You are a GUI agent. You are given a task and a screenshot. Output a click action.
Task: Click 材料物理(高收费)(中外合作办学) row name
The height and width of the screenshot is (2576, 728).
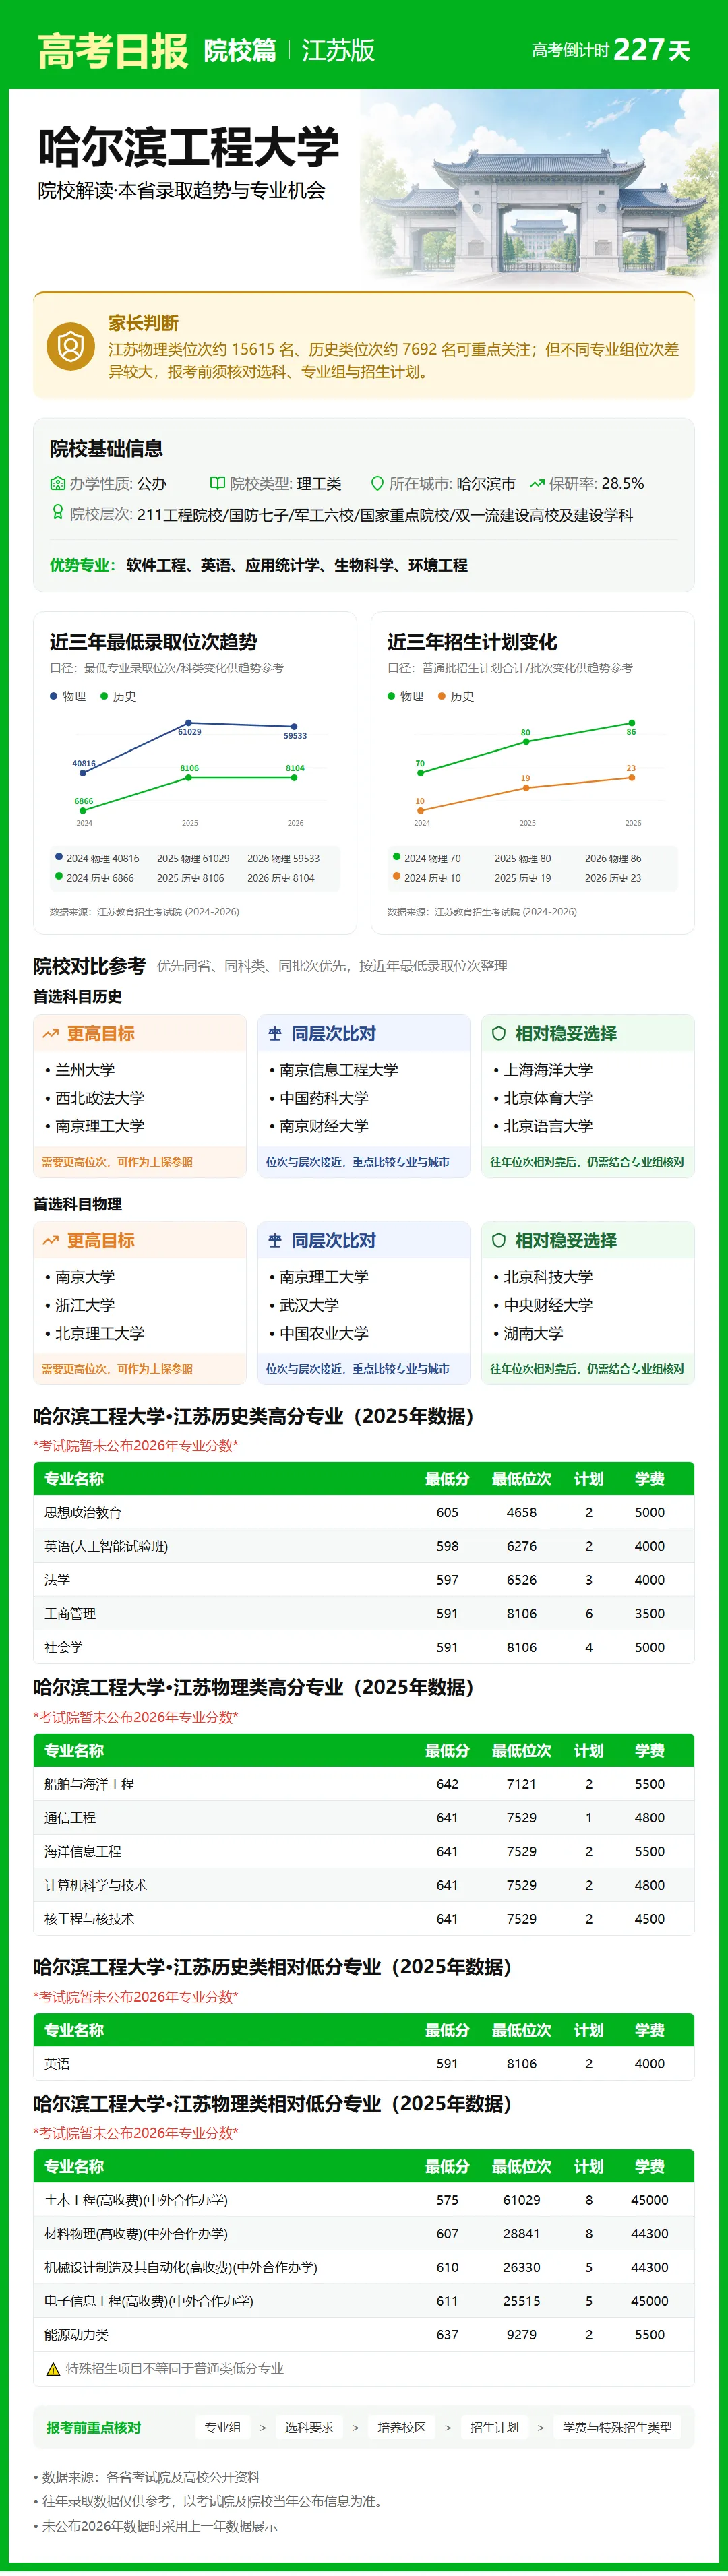click(136, 2234)
